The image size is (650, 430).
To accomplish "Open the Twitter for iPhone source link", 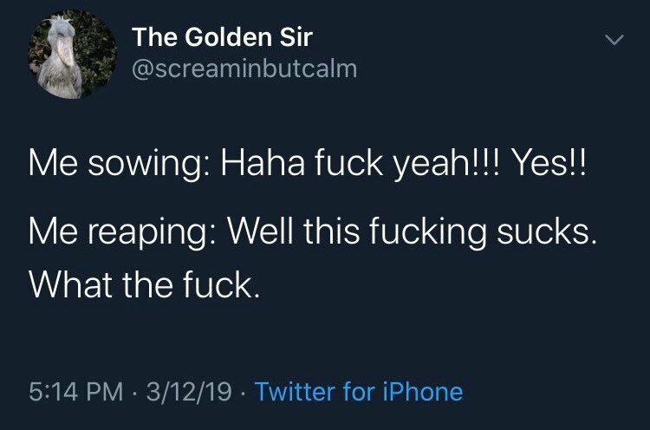I will (x=359, y=392).
